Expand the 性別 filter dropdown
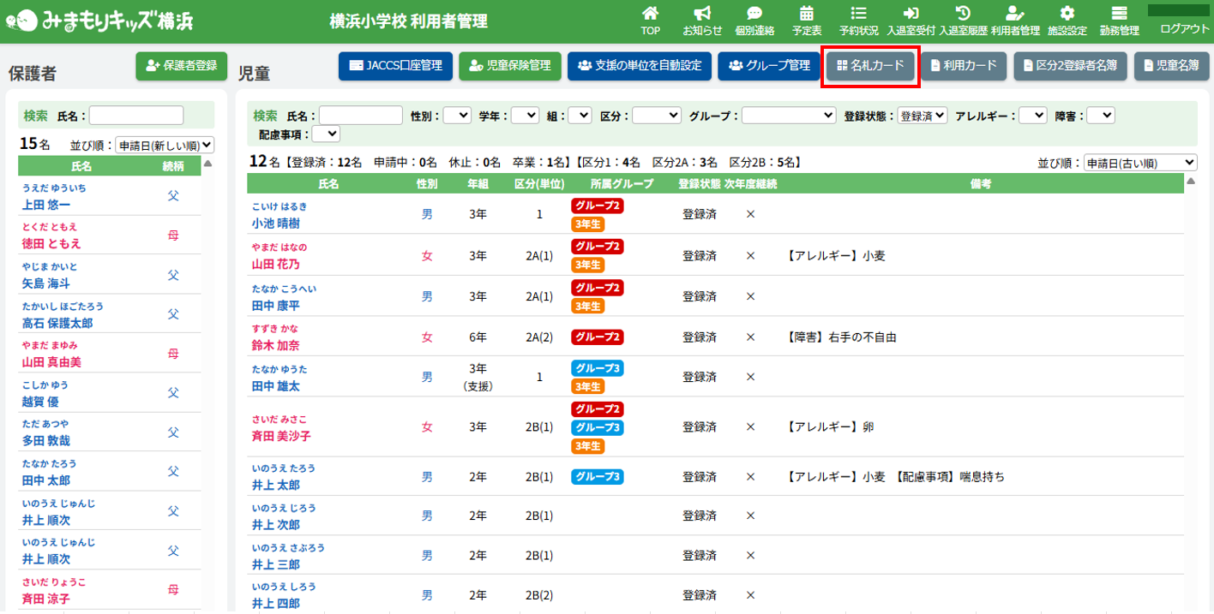Image resolution: width=1214 pixels, height=614 pixels. point(457,115)
